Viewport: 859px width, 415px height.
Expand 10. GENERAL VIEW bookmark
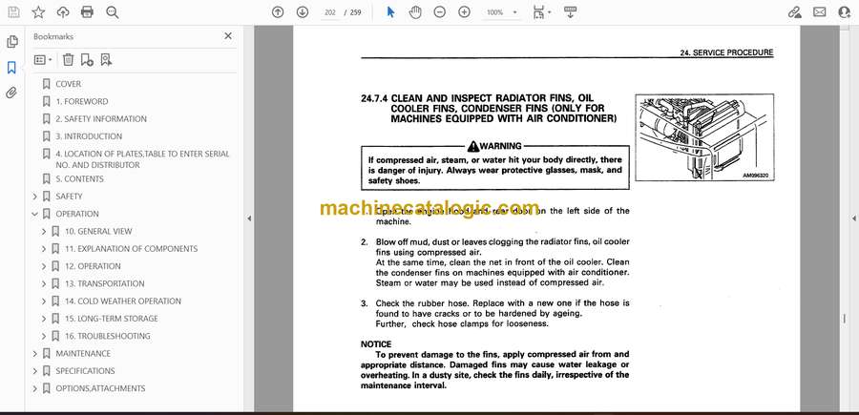44,232
